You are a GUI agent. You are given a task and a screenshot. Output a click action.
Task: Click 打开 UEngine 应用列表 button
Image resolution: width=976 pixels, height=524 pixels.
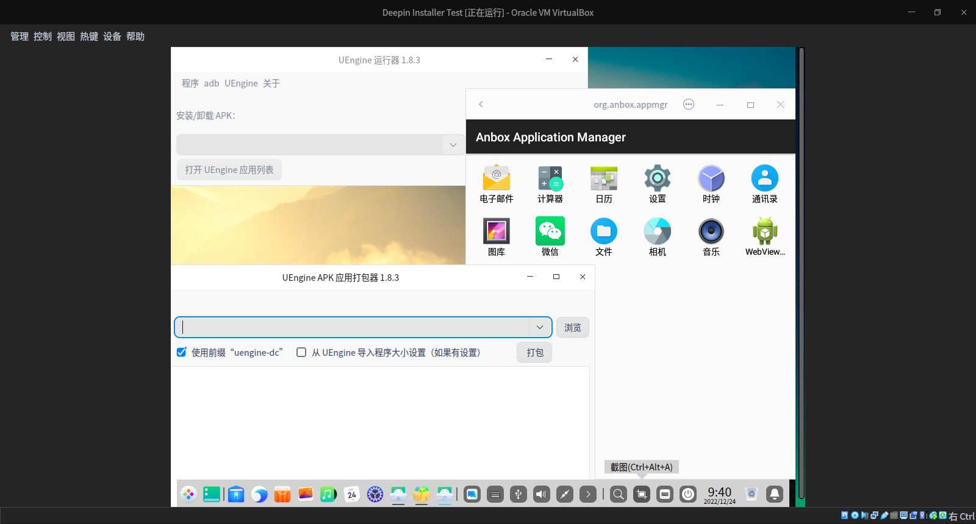(229, 169)
